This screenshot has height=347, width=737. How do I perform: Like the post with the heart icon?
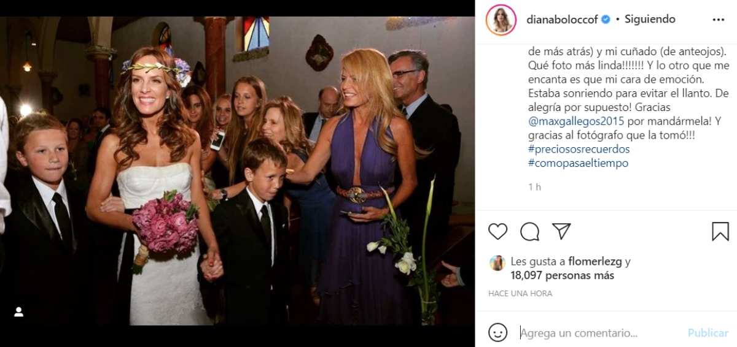point(498,231)
